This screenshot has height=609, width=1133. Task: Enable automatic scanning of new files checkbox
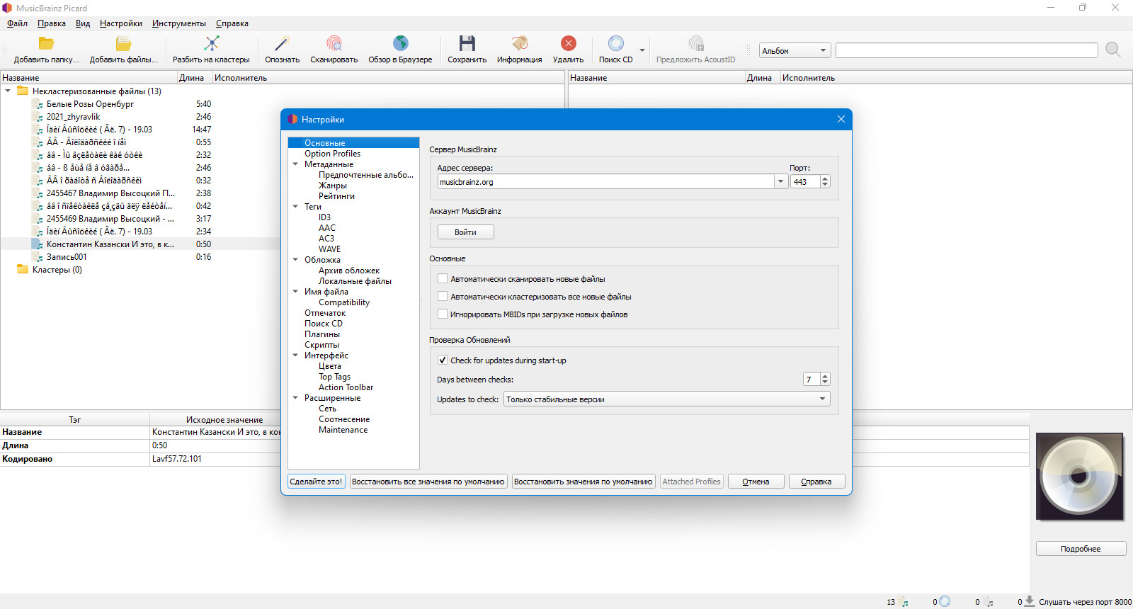tap(443, 279)
